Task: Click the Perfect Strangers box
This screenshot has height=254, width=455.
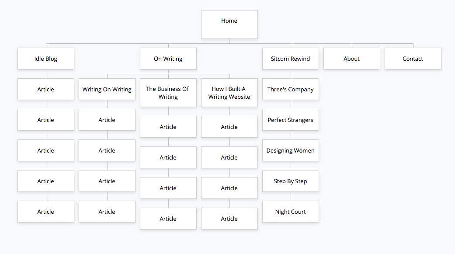Action: (x=291, y=120)
